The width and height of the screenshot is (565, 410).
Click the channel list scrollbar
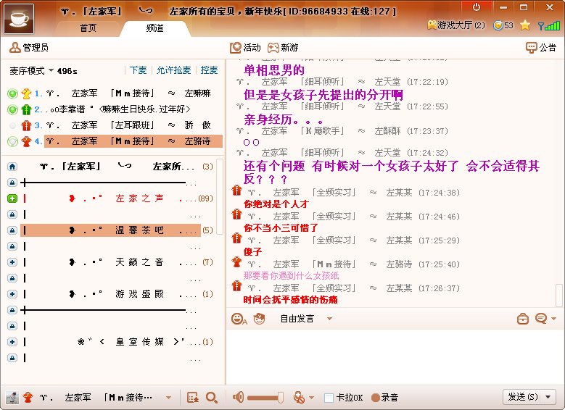pos(220,196)
